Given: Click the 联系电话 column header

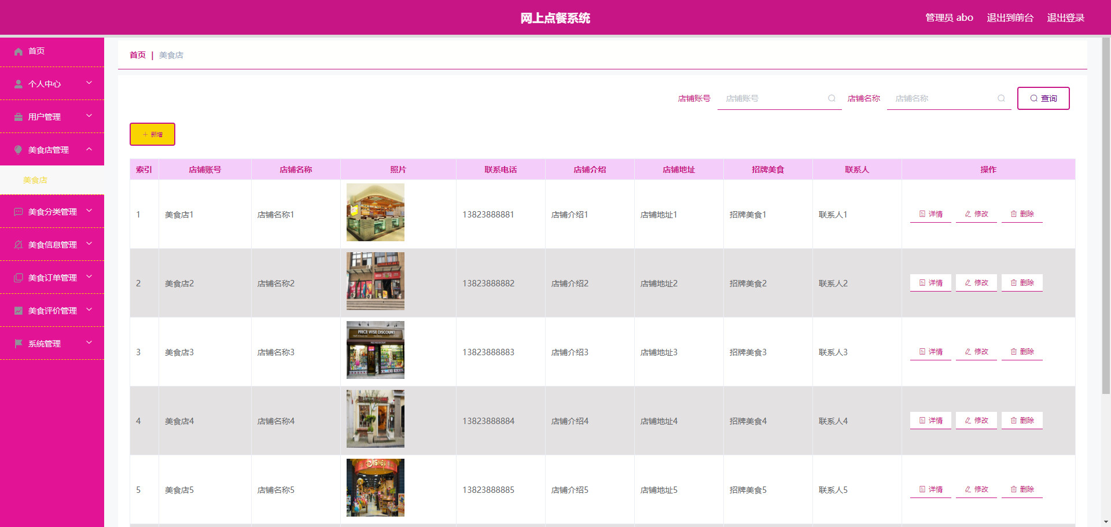Looking at the screenshot, I should click(501, 169).
